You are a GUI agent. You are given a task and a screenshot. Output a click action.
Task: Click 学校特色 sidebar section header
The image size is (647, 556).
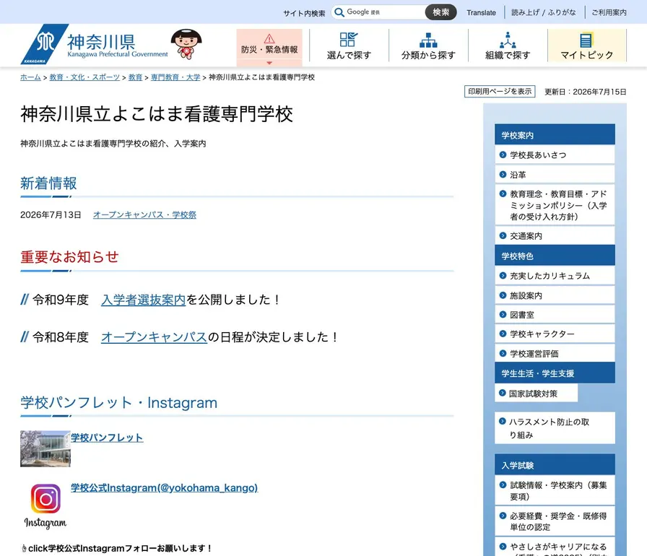(555, 256)
